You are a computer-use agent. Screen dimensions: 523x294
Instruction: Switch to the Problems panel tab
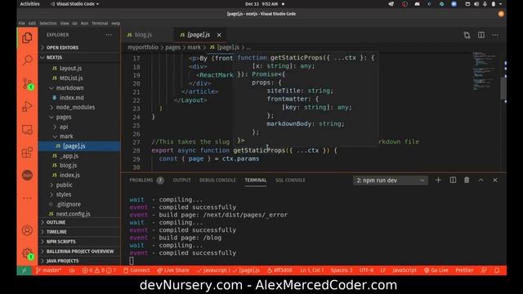pos(146,180)
